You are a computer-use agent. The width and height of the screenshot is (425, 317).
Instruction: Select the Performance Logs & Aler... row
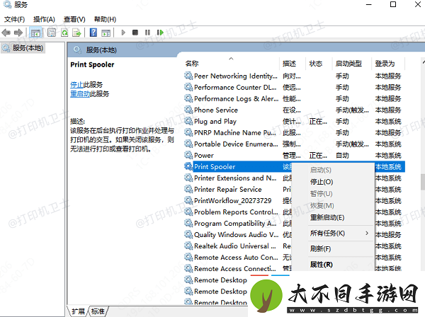point(295,98)
